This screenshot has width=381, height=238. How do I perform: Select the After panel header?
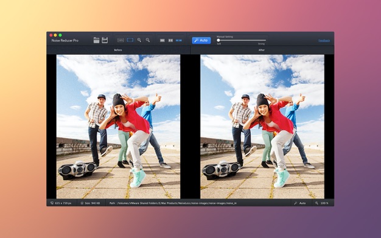(x=262, y=50)
